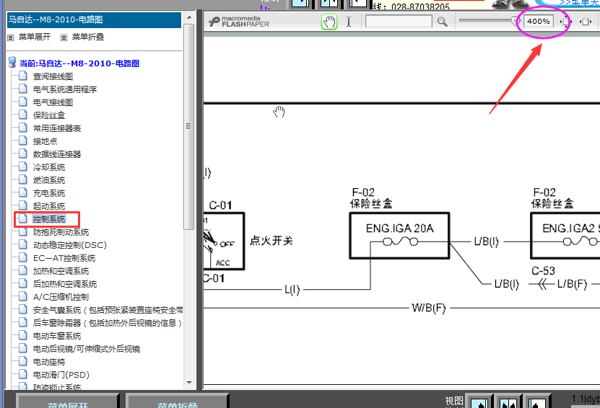Screen dimensions: 600x408
Task: Click the tree panel scroll down arrow
Action: [x=189, y=382]
